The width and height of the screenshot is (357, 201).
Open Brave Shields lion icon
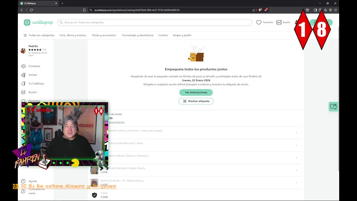[260, 10]
